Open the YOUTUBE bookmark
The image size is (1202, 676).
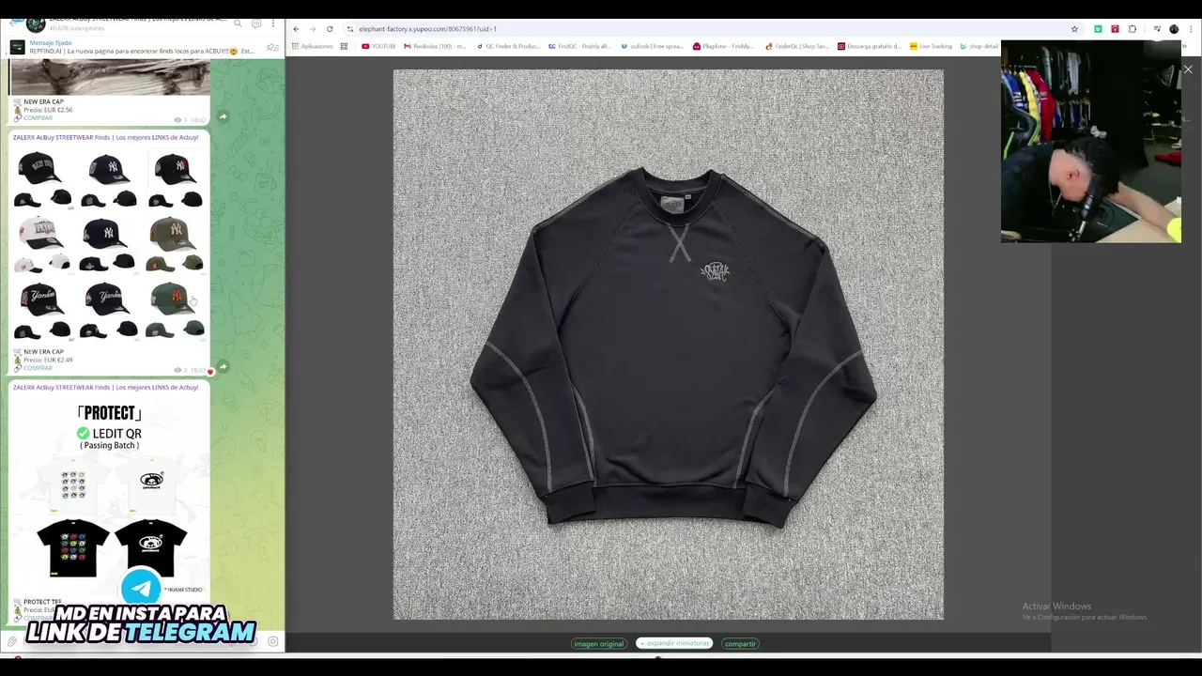[379, 46]
